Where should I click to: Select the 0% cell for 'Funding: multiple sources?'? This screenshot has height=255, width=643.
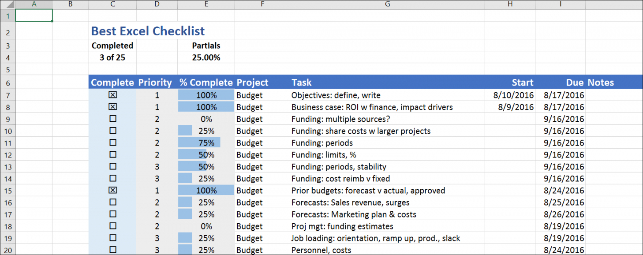click(206, 119)
